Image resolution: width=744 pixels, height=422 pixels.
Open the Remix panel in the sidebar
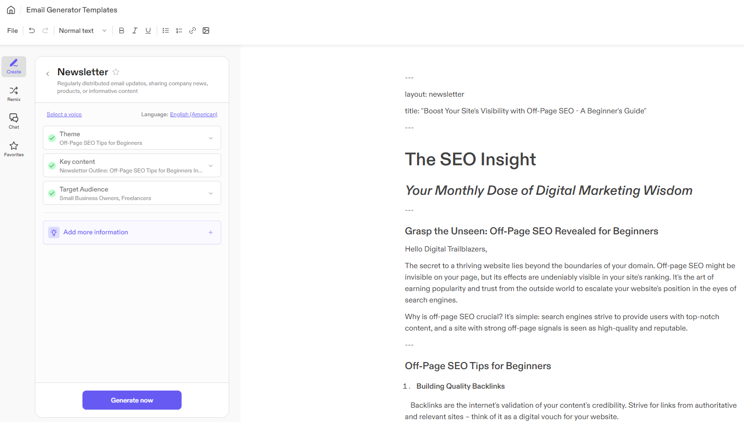(13, 93)
